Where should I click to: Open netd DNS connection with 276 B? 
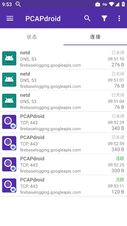click(63, 59)
